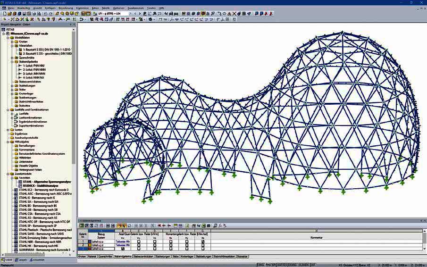Switch to the Knotenlager table tab
This screenshot has height=267, width=427.
pos(187,256)
